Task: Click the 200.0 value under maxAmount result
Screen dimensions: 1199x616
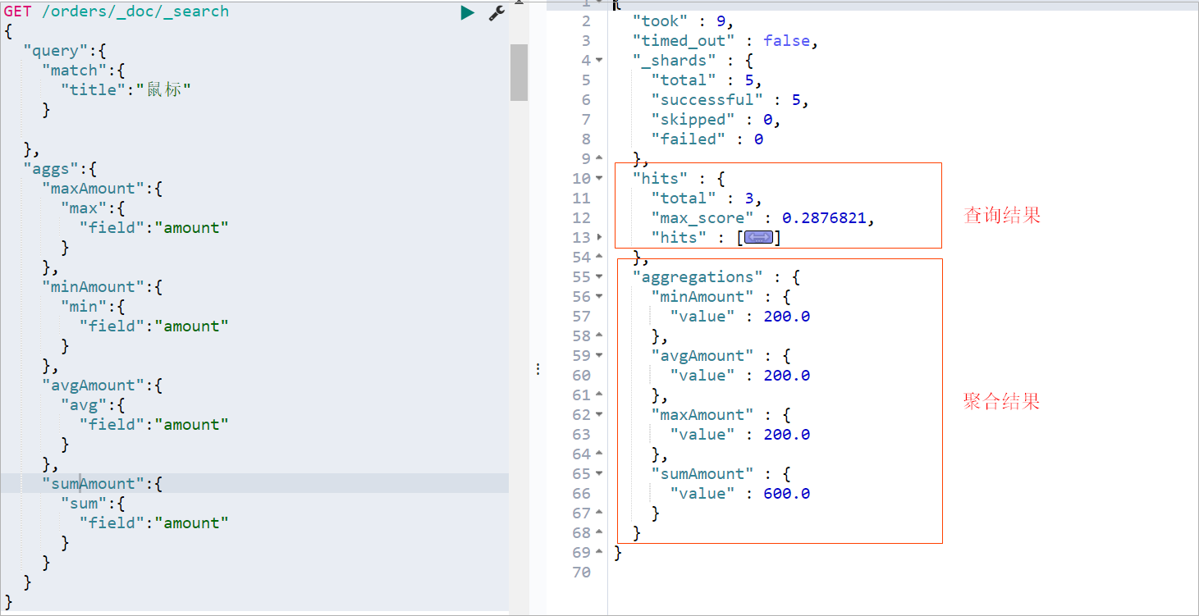Action: pos(786,434)
